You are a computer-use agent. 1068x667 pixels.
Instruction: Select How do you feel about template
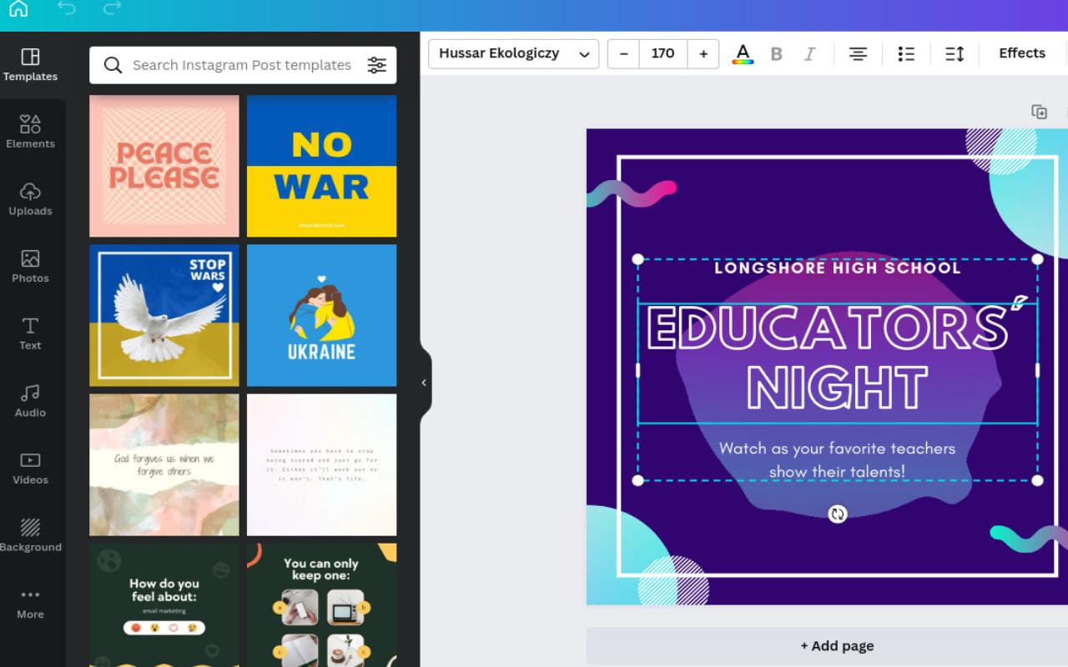pyautogui.click(x=164, y=604)
